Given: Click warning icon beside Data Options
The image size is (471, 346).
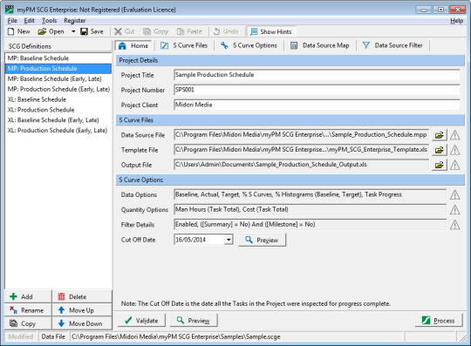Looking at the screenshot, I should click(x=454, y=194).
